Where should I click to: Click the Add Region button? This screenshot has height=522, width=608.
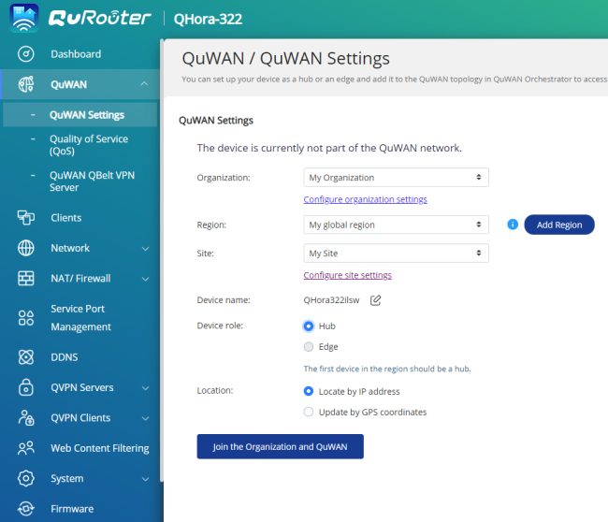click(x=559, y=225)
